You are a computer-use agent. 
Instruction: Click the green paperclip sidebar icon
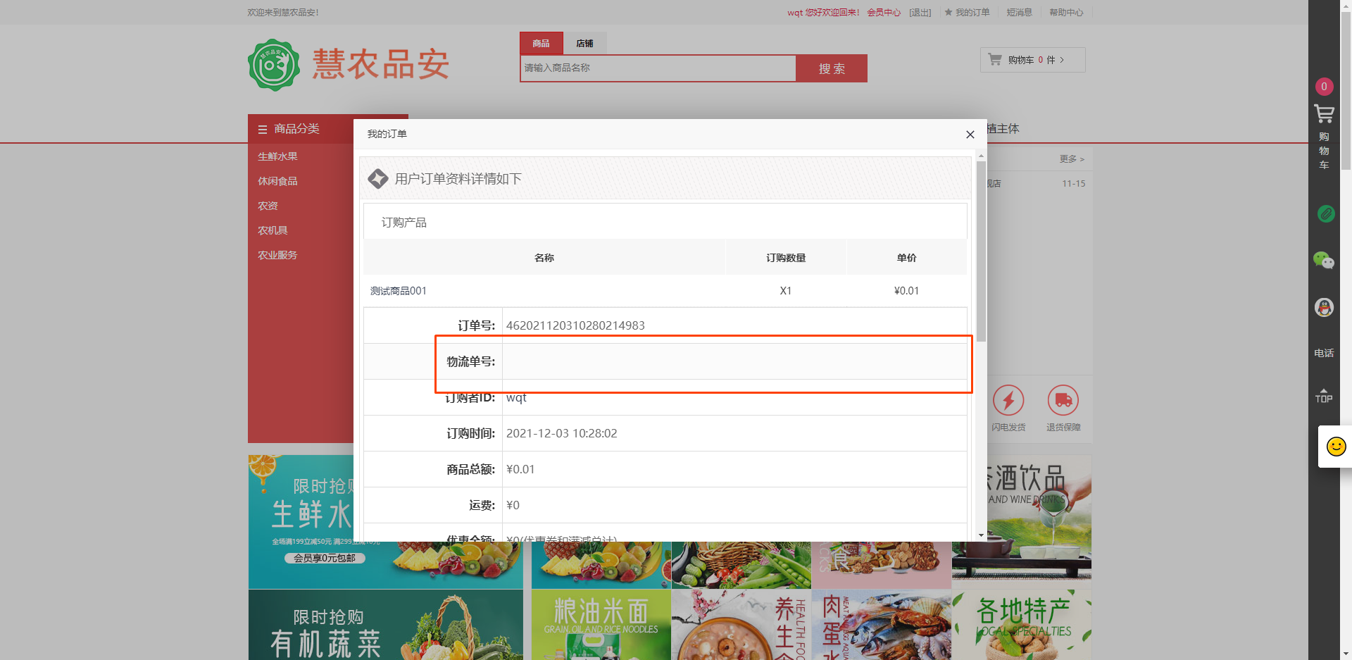coord(1325,213)
